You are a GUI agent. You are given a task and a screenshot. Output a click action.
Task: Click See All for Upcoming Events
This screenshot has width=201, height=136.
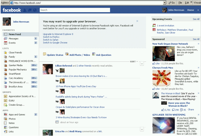196,19
